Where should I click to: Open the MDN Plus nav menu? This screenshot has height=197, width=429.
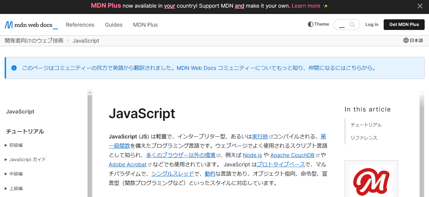[145, 25]
